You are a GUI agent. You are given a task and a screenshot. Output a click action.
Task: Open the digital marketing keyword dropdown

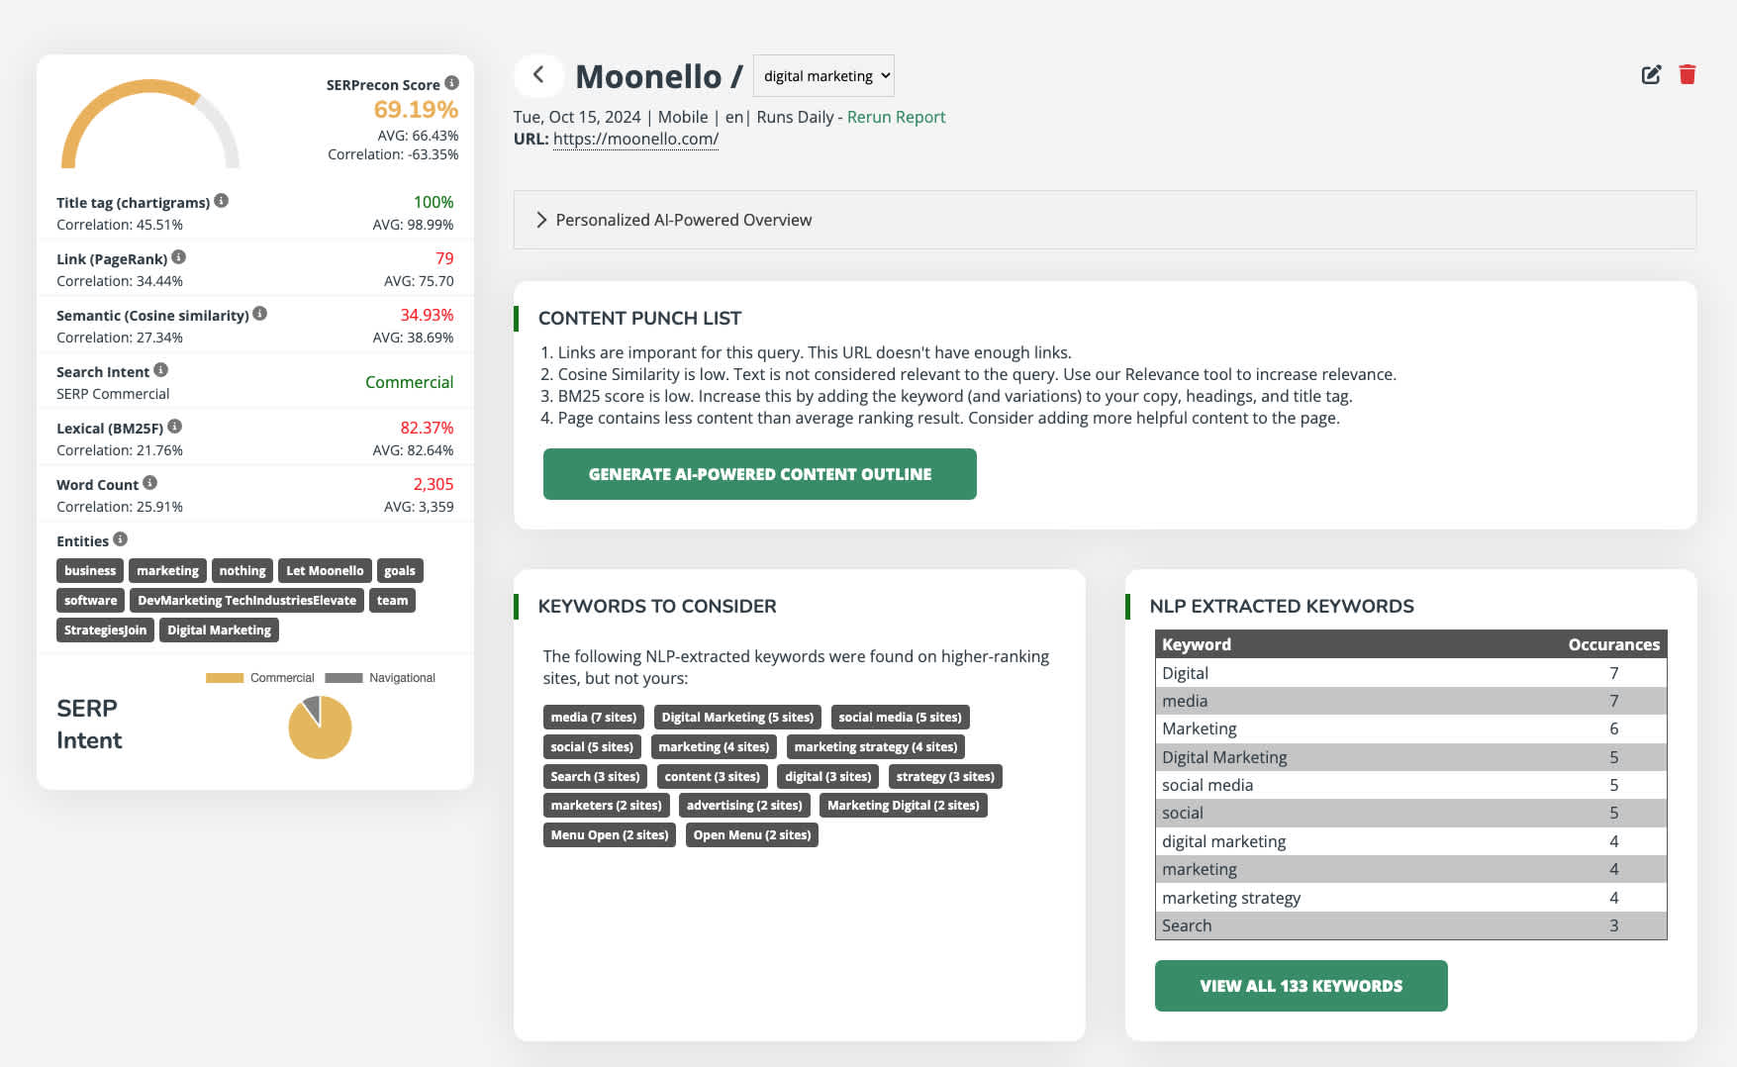[823, 75]
